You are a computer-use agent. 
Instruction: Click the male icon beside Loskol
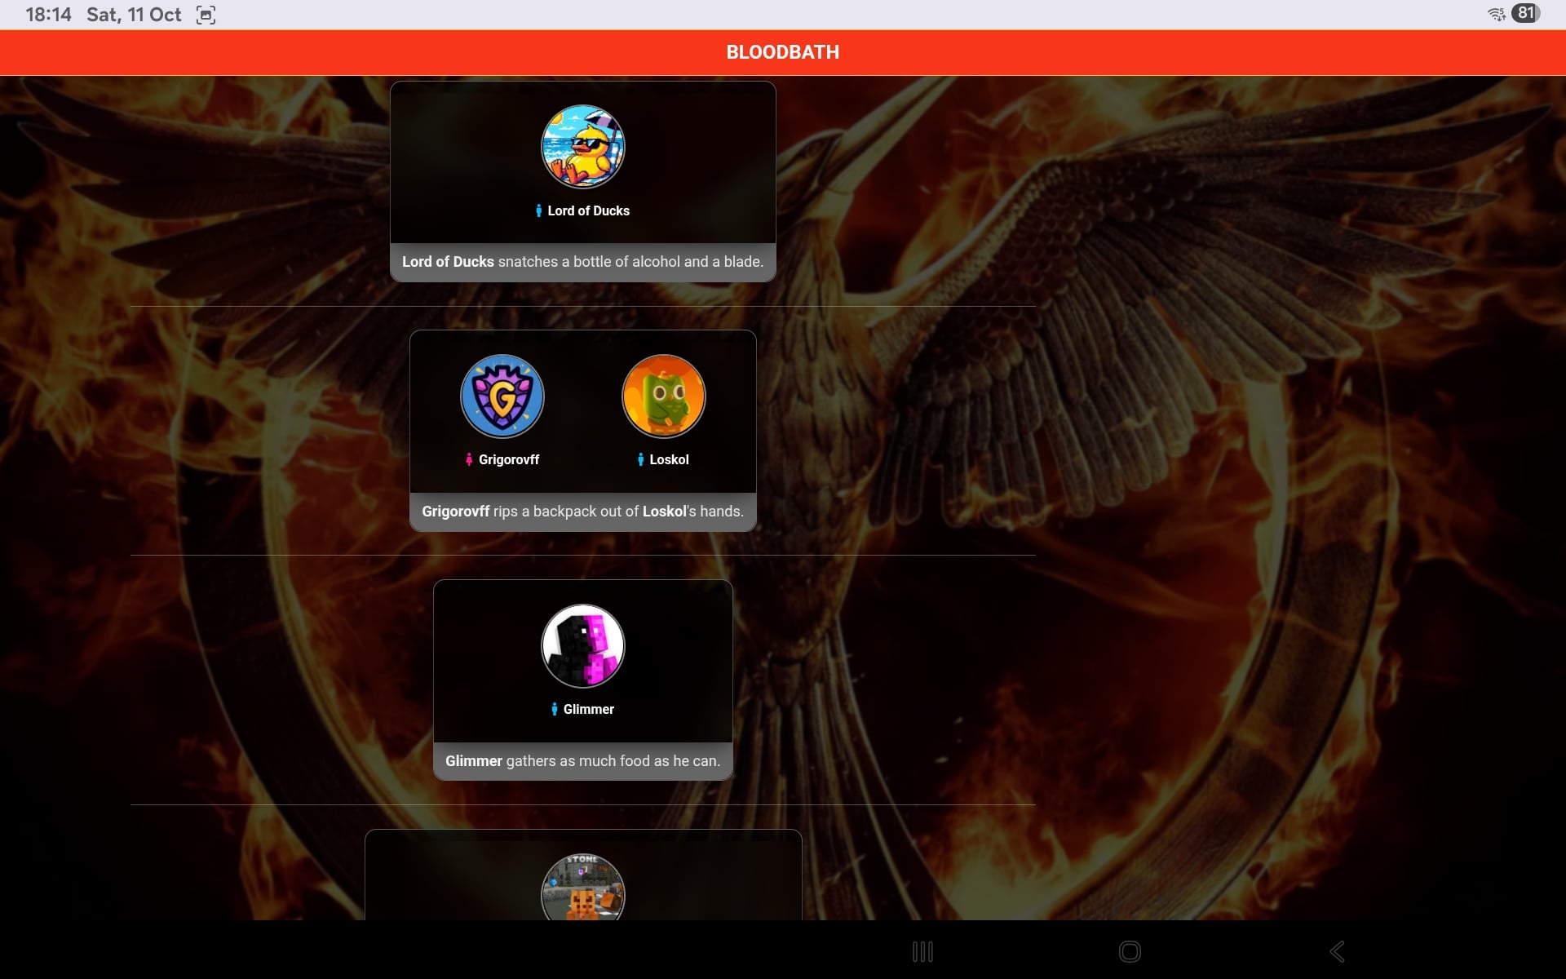coord(640,460)
